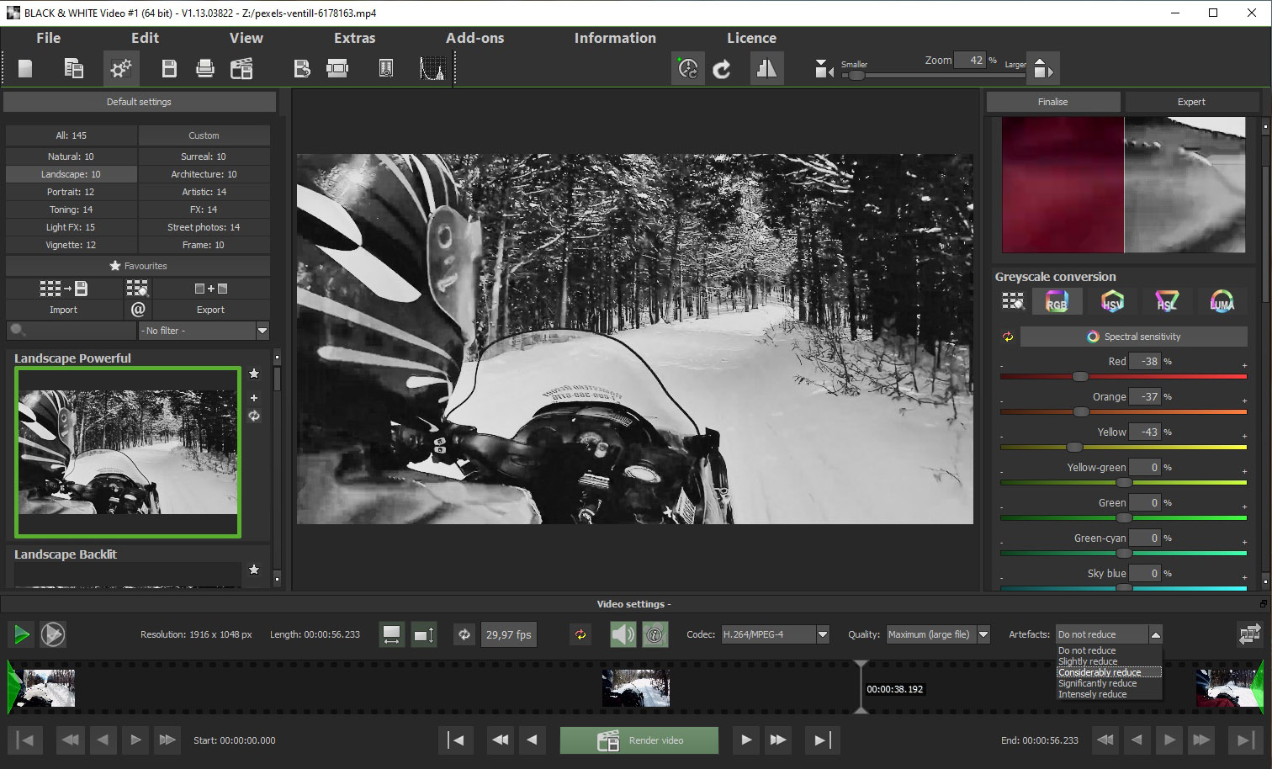Select 'Considerably reduce' artefacts option
Image resolution: width=1272 pixels, height=769 pixels.
click(1100, 672)
